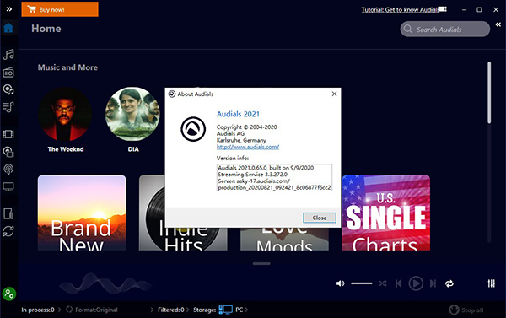The image size is (506, 318).
Task: Open the equalizer settings icon
Action: pyautogui.click(x=491, y=283)
